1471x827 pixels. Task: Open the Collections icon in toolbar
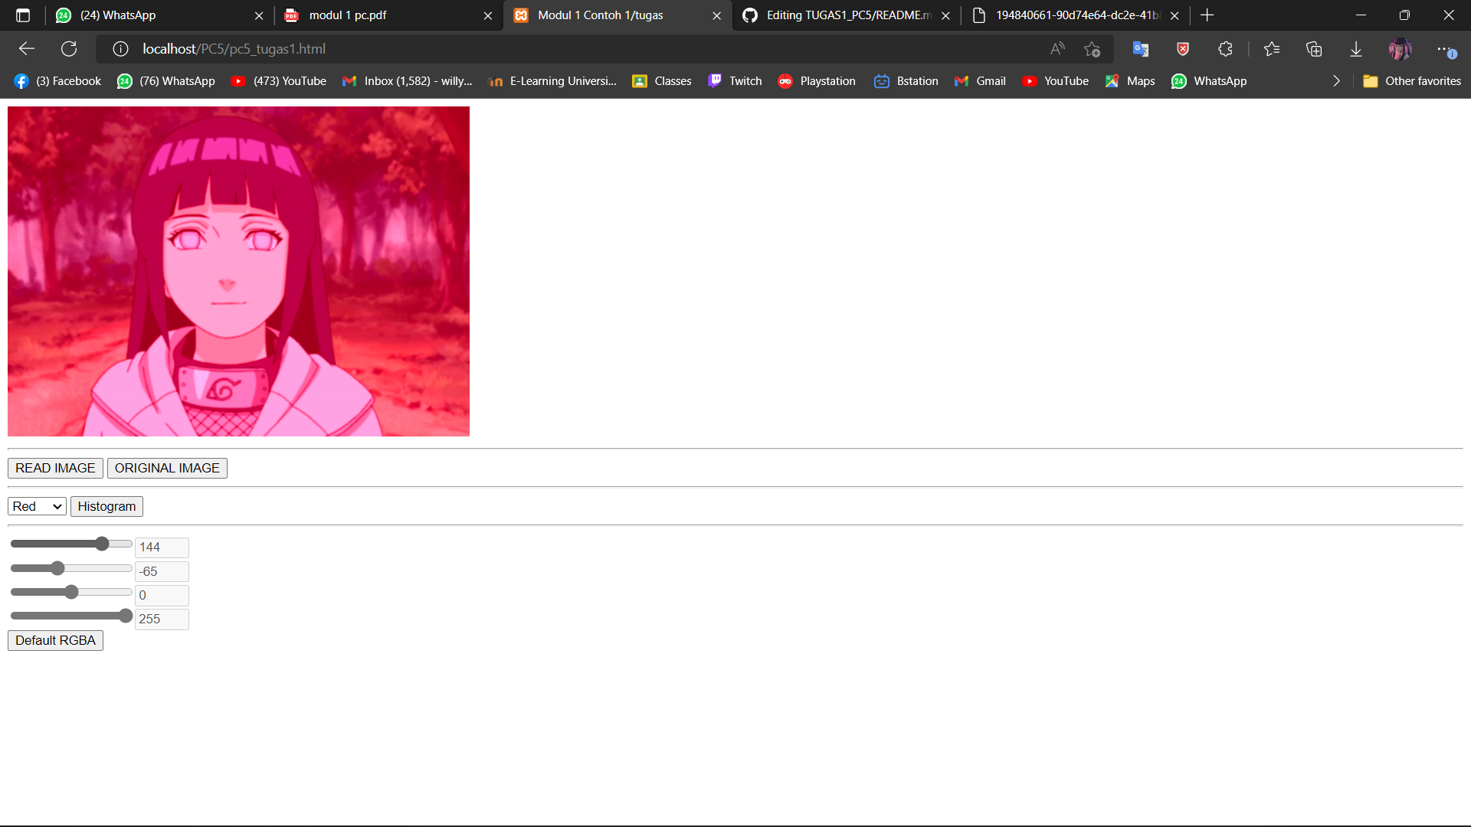point(1314,49)
